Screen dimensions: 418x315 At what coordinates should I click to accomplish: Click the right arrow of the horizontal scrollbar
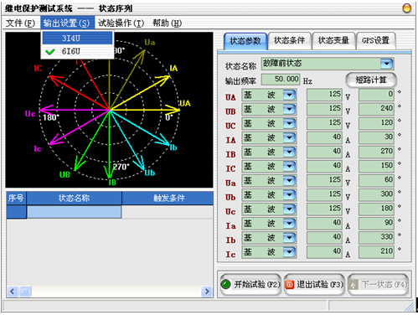pos(207,292)
